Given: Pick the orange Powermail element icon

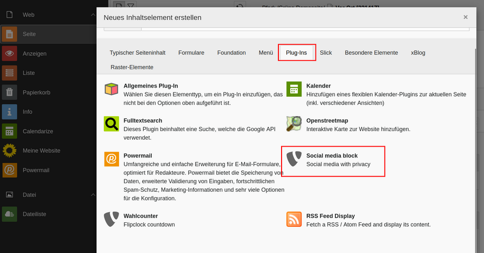Looking at the screenshot, I should (x=111, y=159).
